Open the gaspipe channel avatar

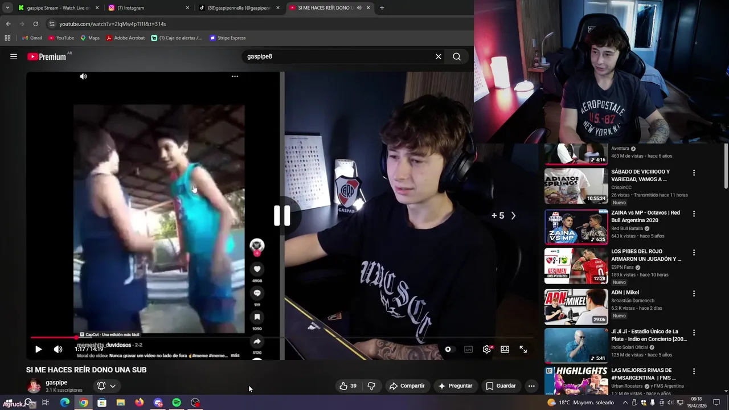point(34,386)
